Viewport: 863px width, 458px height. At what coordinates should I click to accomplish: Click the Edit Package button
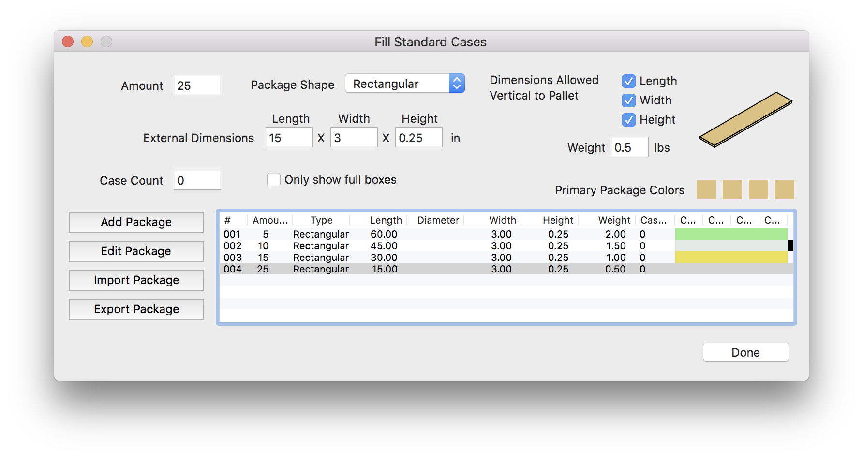(136, 251)
